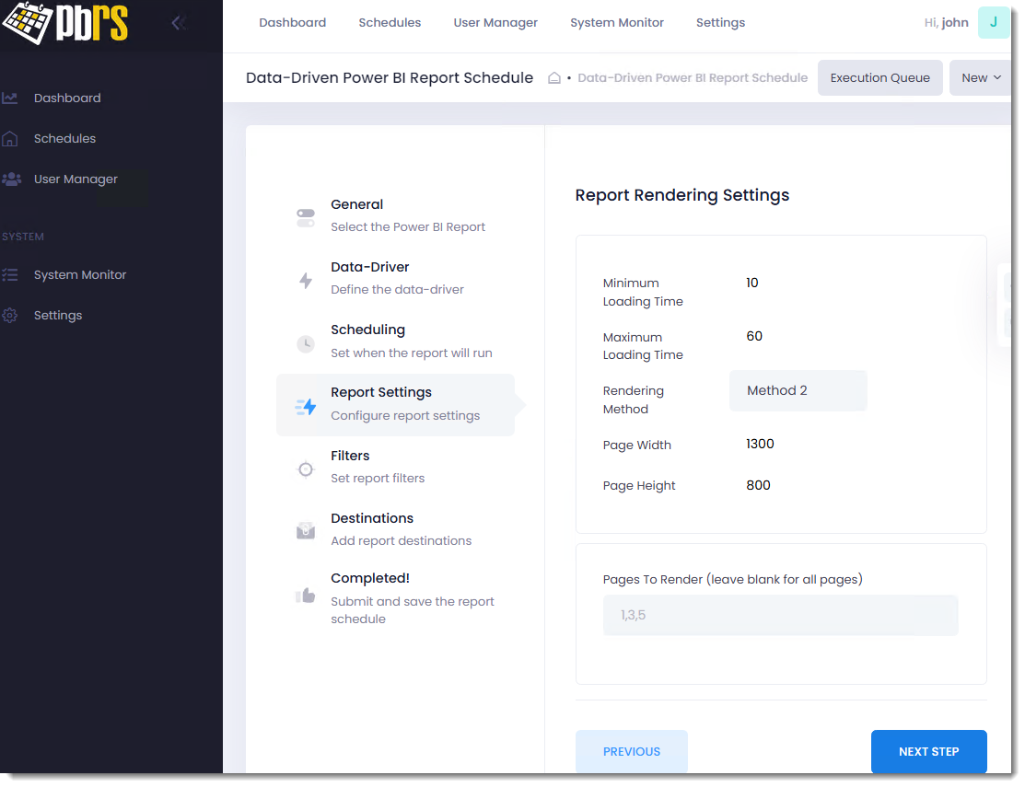Click the page title Data-Driven Power BI Report Schedule

389,77
